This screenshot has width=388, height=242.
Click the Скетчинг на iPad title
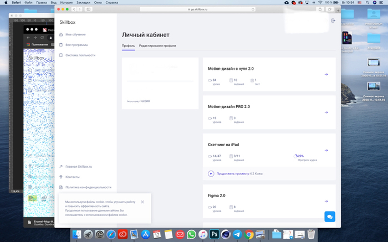[x=223, y=145]
